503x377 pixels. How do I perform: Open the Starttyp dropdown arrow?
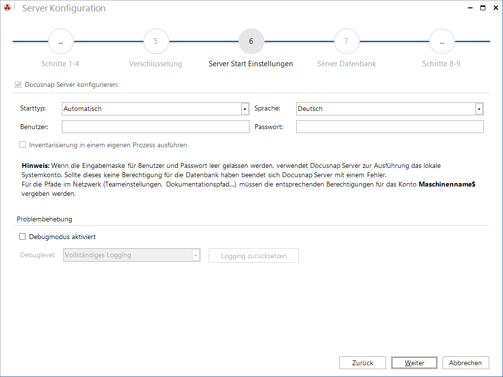pos(245,109)
